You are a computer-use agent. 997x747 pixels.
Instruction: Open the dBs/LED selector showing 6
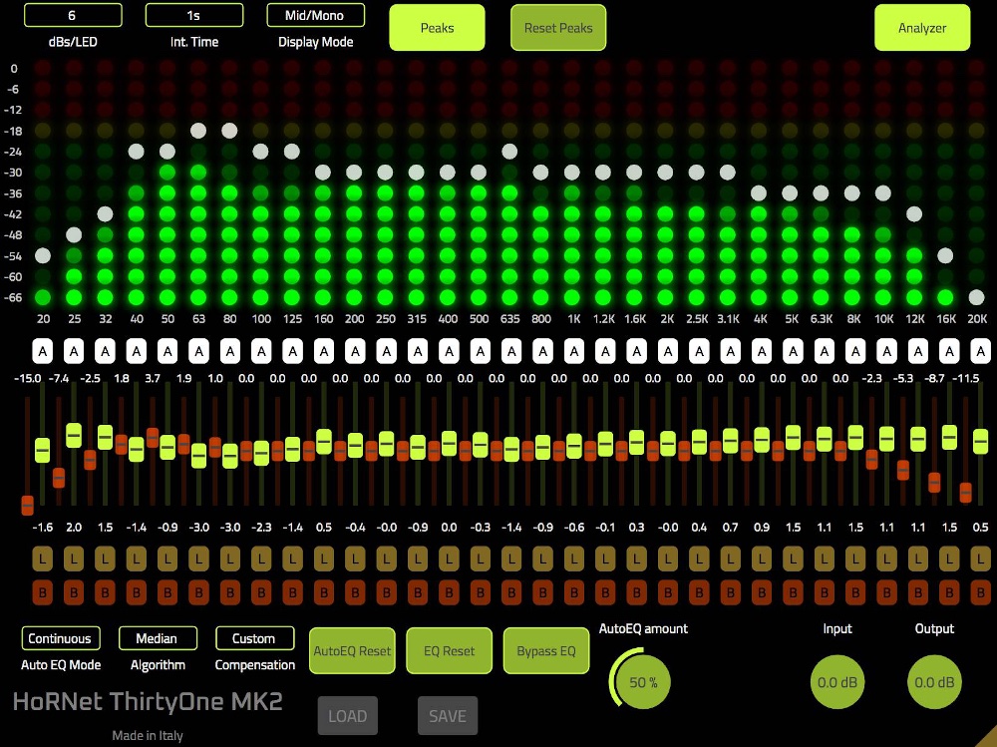click(x=72, y=15)
